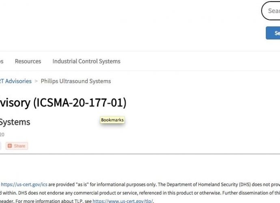Click the breadcrumb separator arrow
Screen dimensions: 280x203
pyautogui.click(x=36, y=81)
